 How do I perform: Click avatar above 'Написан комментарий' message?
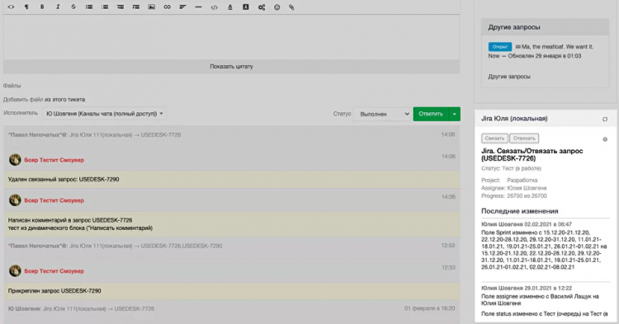[x=15, y=200]
